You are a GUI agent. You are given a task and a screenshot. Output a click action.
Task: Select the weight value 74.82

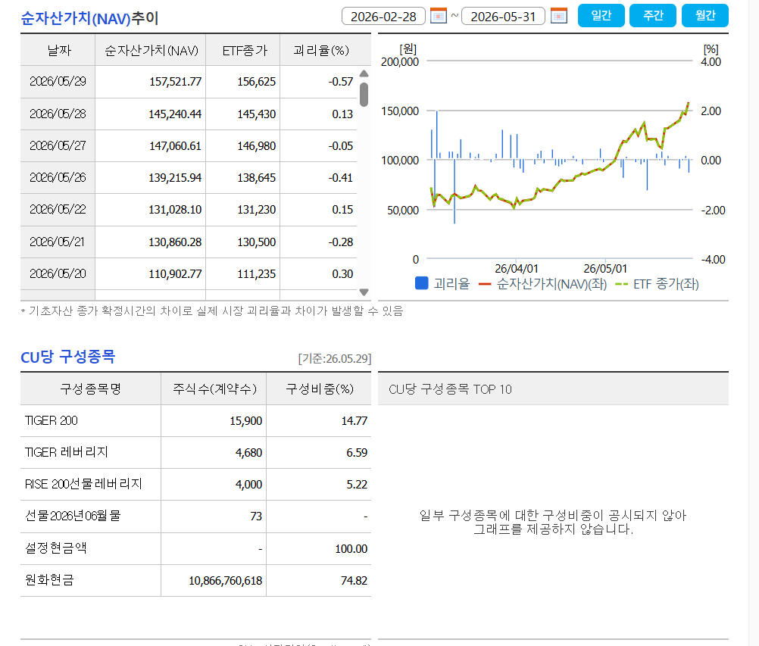(x=355, y=581)
